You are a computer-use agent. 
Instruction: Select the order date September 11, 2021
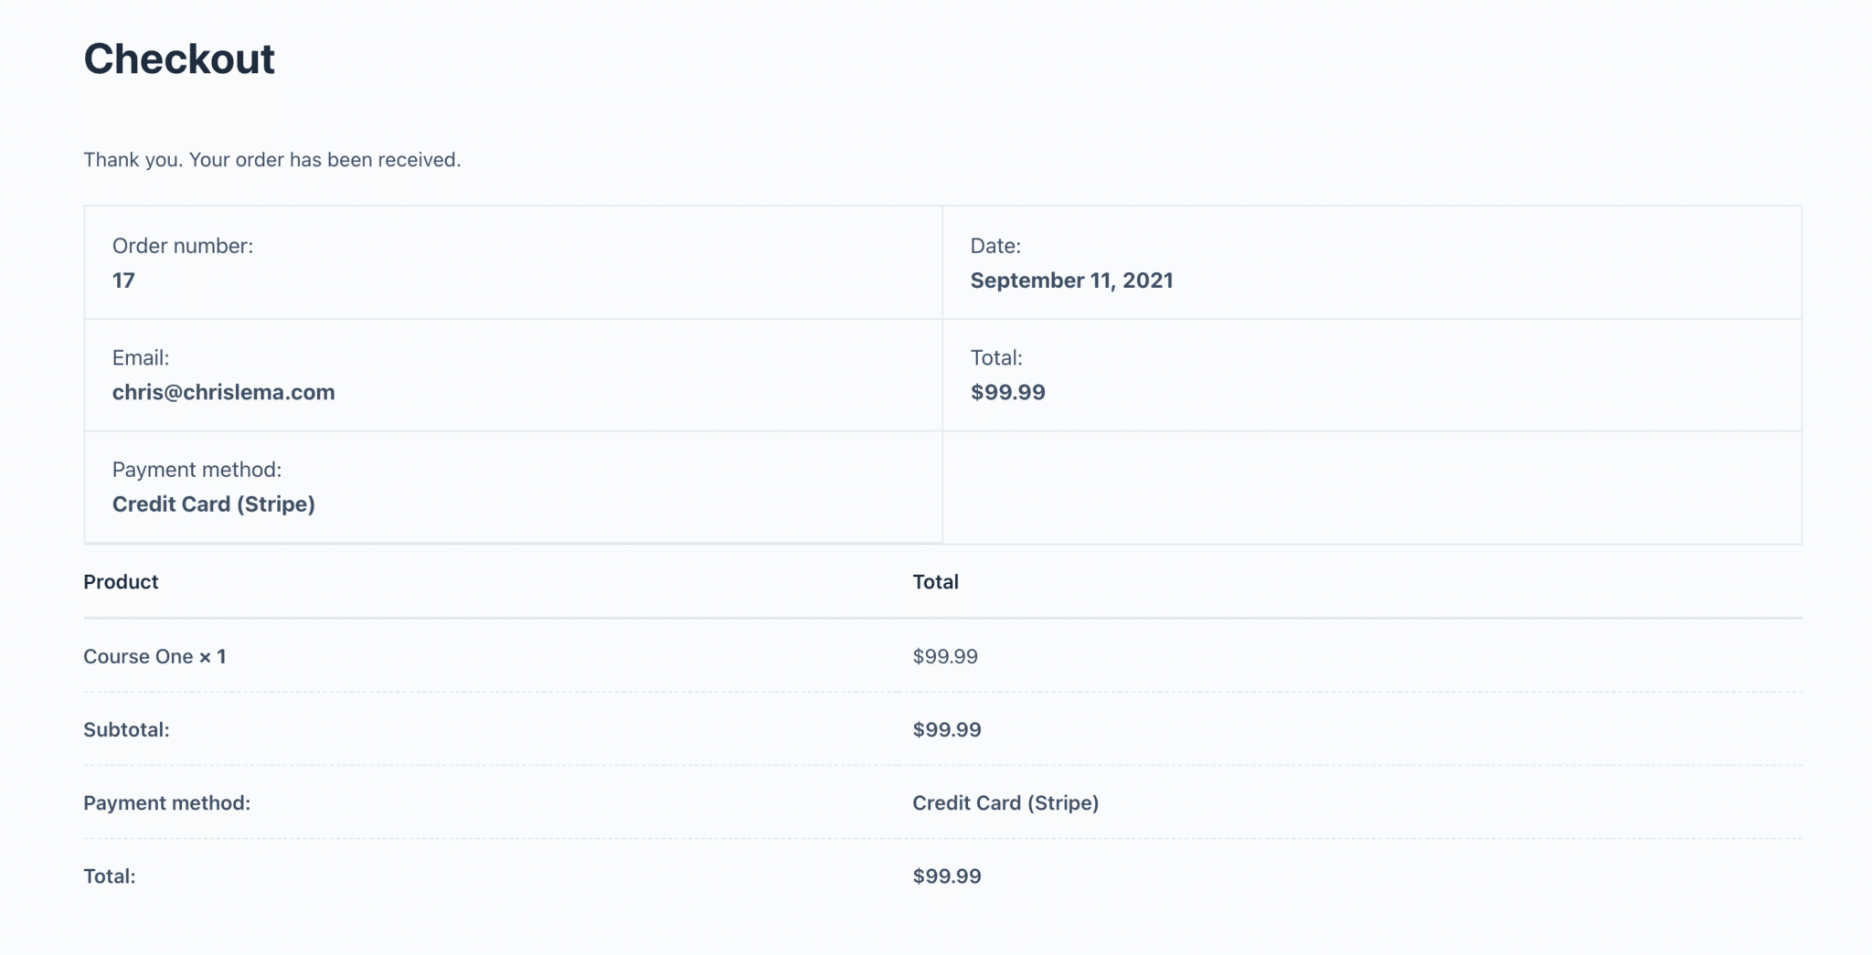pyautogui.click(x=1071, y=281)
